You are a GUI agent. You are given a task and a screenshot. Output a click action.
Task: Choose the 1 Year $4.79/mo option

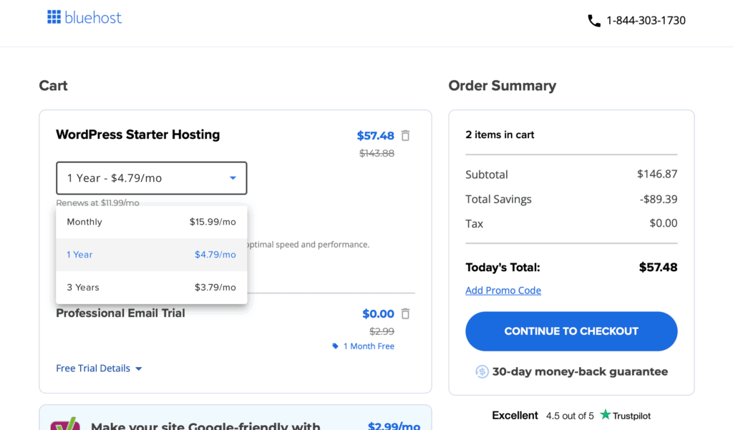tap(151, 255)
